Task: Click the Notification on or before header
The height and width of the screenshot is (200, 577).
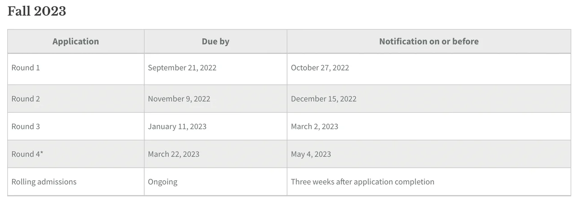Action: [429, 41]
